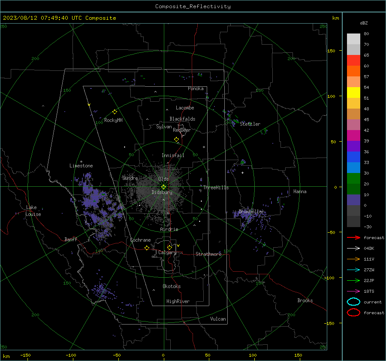Click the Sylvan label
This screenshot has width=386, height=361.
tap(164, 127)
